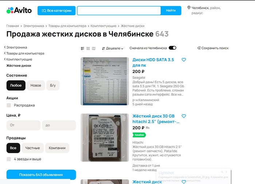
Task: Switch to grid view layout icon
Action: pyautogui.click(x=88, y=48)
